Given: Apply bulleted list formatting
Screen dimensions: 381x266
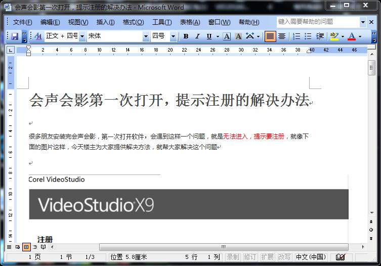Looking at the screenshot, I should pos(308,36).
